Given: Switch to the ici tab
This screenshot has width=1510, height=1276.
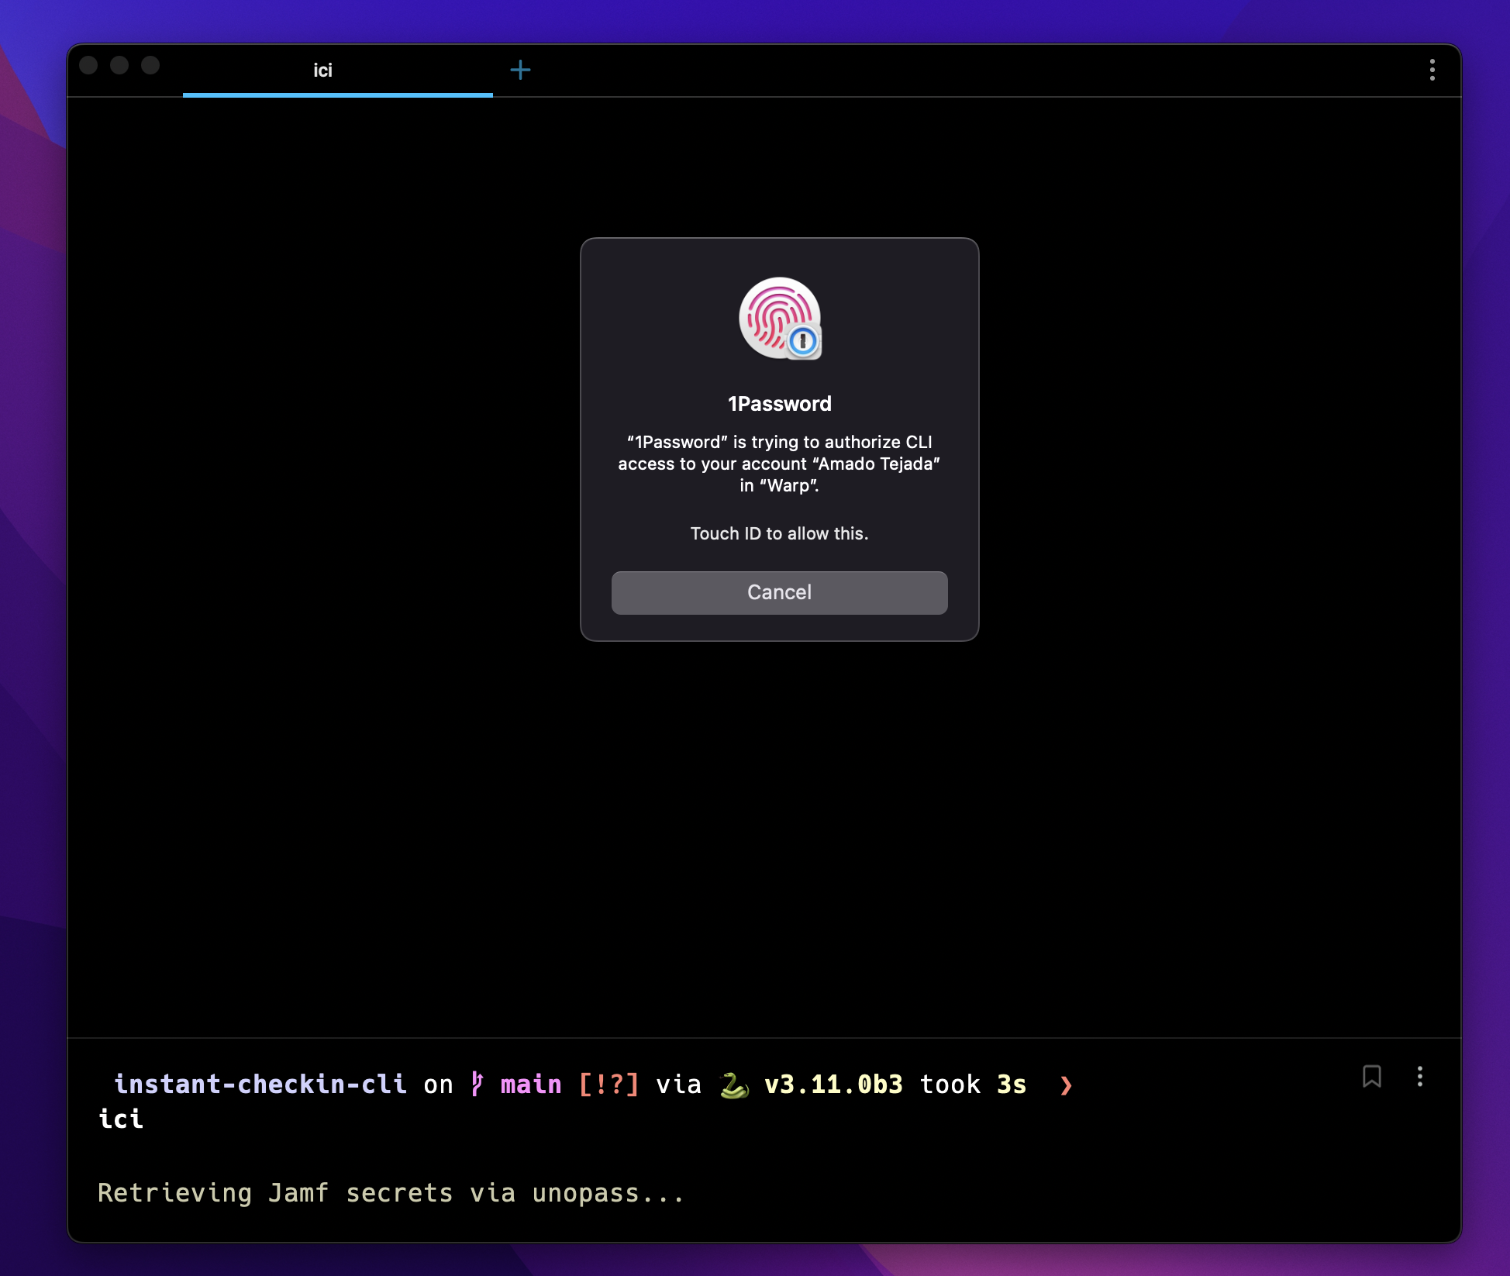Looking at the screenshot, I should click(x=323, y=71).
